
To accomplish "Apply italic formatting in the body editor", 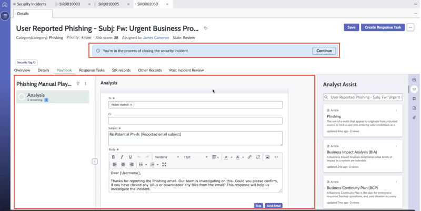I will click(122, 157).
